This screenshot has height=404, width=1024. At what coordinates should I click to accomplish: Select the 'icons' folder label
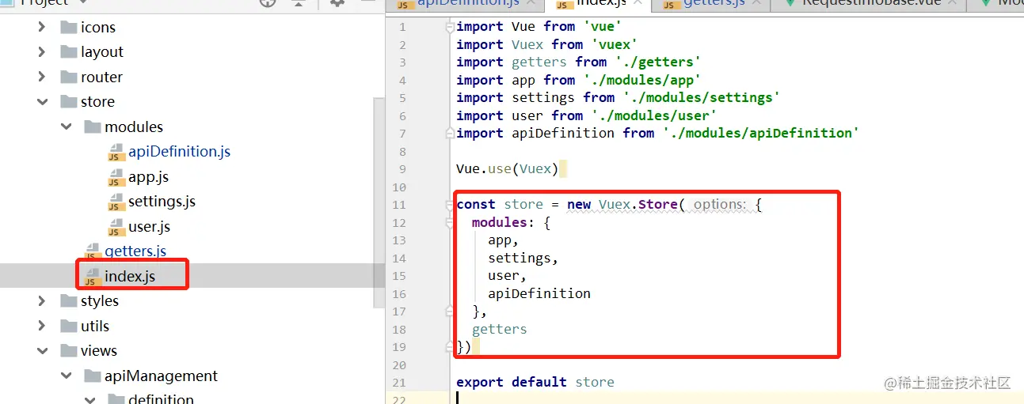click(x=98, y=28)
